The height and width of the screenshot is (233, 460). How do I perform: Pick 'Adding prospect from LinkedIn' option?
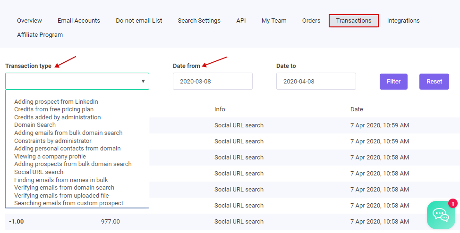point(56,102)
